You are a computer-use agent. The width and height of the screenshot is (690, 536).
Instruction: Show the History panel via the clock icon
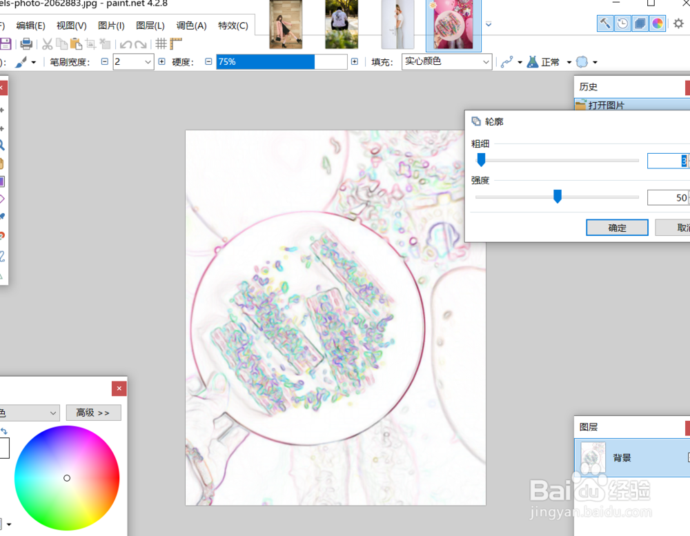point(622,23)
